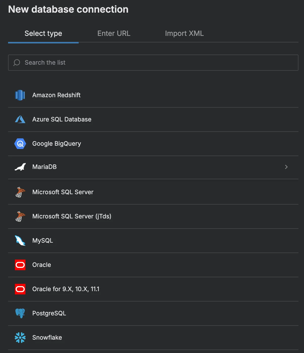Click the MySQL dolphin icon

click(x=20, y=241)
